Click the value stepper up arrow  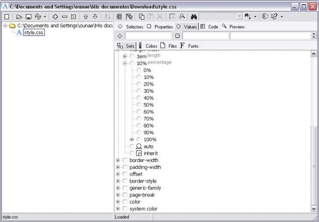(313, 34)
